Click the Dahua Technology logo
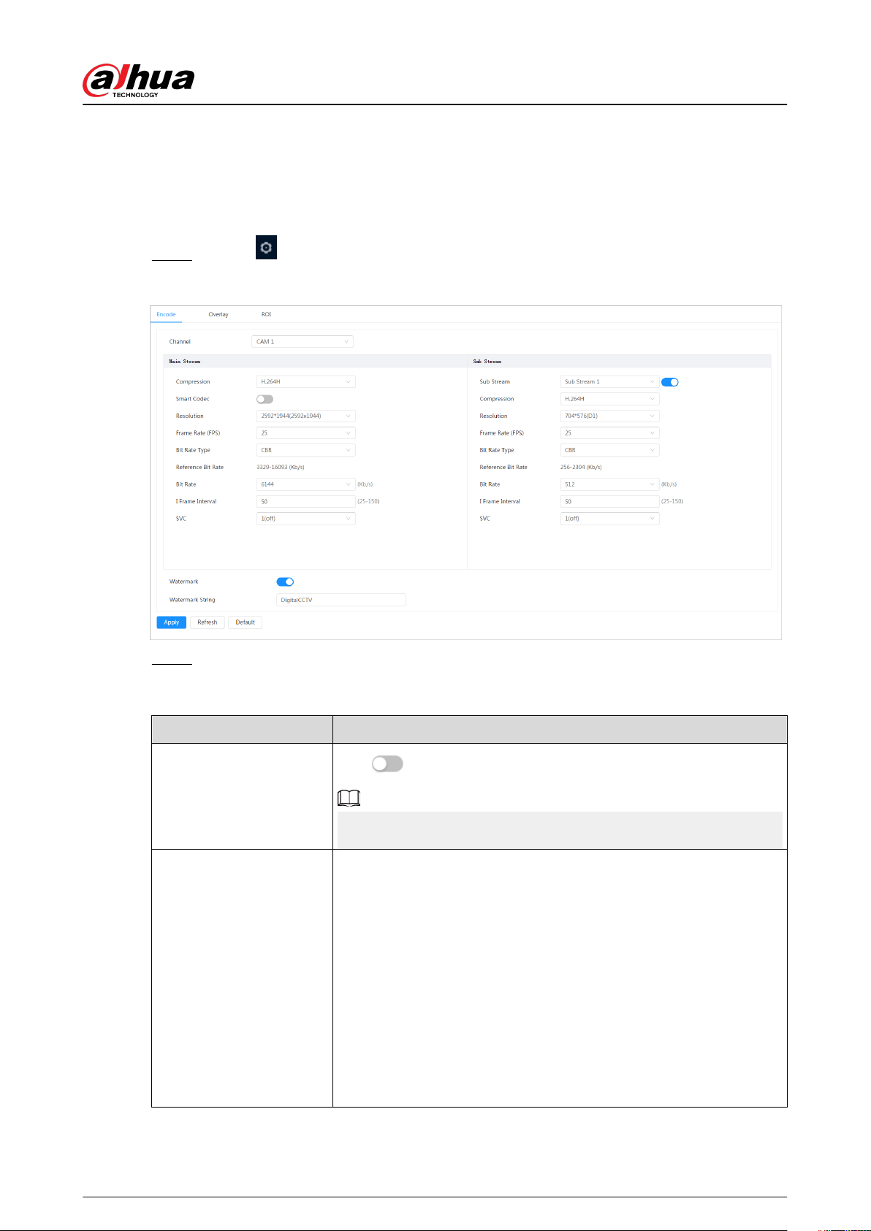Screen dimensions: 871x1231 tap(139, 80)
